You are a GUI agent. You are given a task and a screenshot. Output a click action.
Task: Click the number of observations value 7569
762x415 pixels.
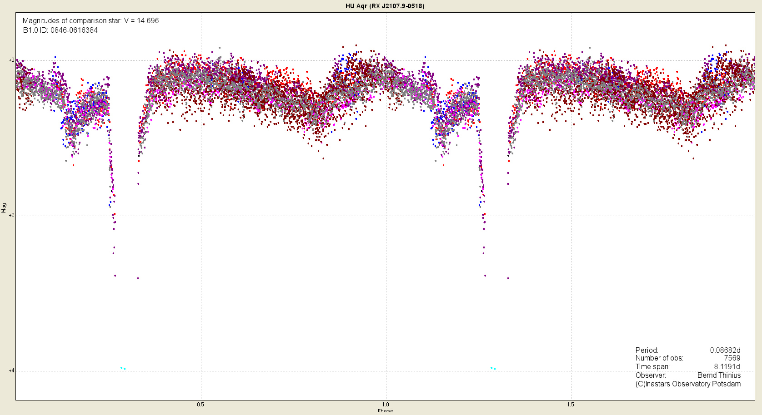click(732, 358)
